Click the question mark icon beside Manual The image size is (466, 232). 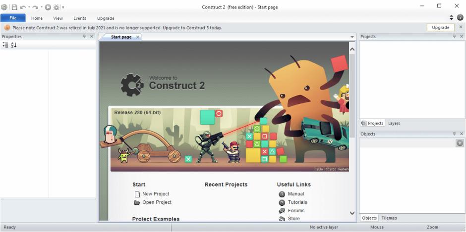click(x=282, y=194)
